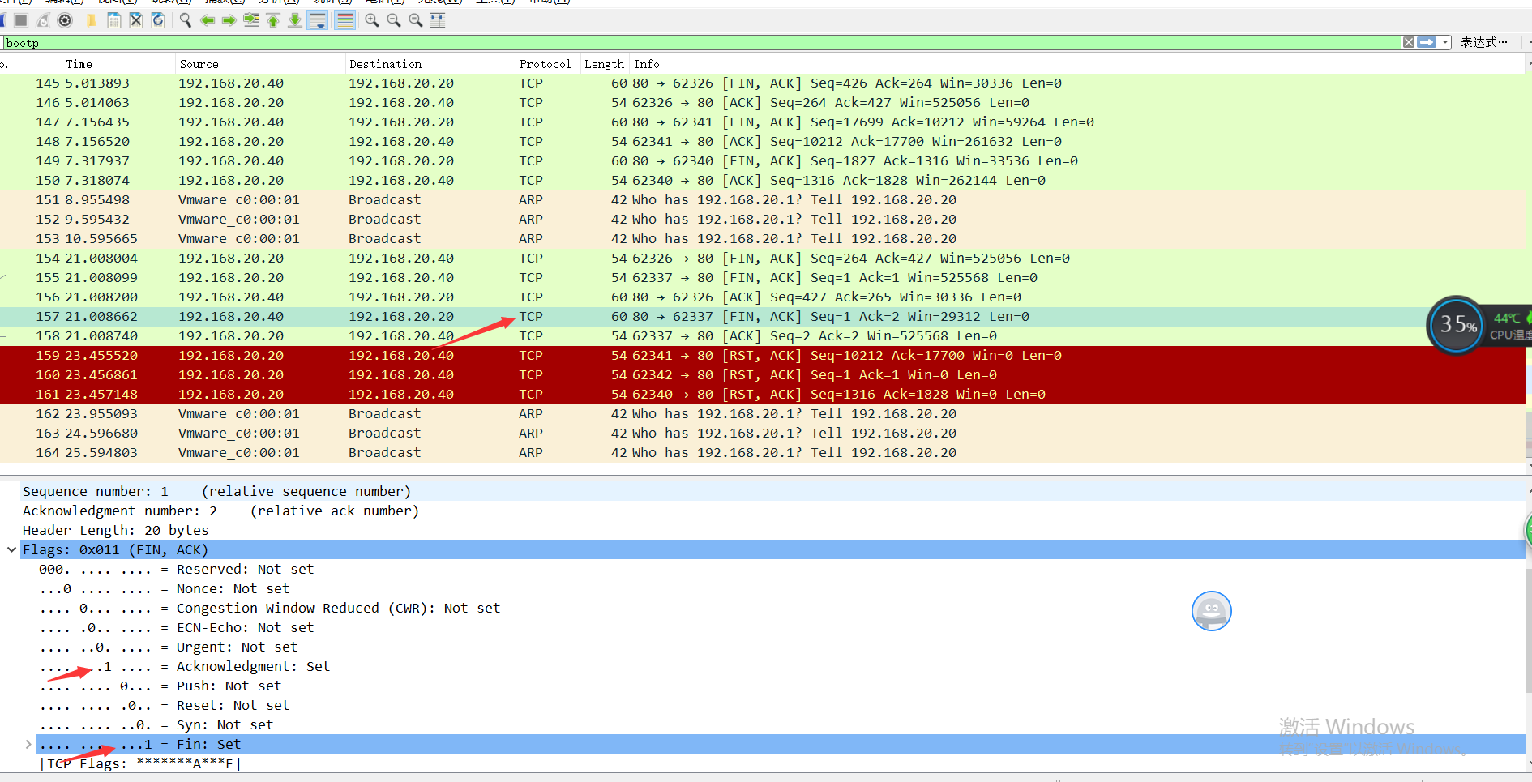The image size is (1532, 782).
Task: Toggle packet list colorize rules
Action: (344, 20)
